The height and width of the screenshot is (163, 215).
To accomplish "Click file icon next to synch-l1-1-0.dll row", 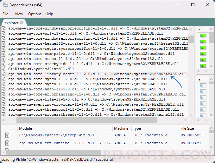I will pyautogui.click(x=3, y=85).
